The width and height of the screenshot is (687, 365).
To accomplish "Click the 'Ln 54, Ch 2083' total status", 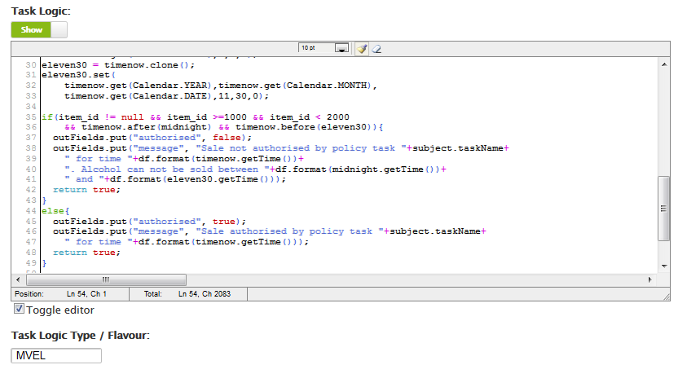I will point(205,294).
